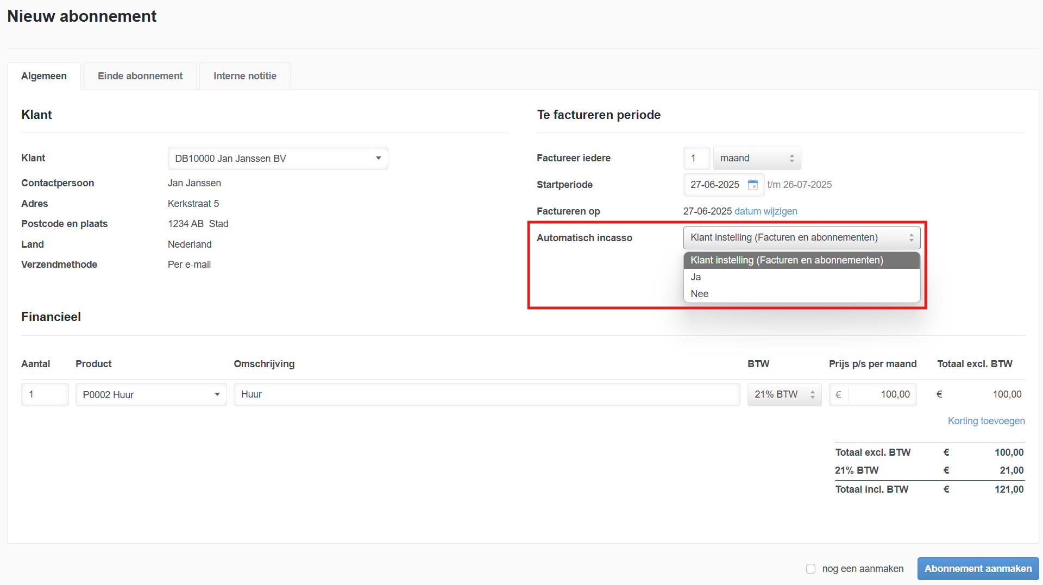Open the Interne notitie tab
The image size is (1043, 585).
[x=244, y=76]
